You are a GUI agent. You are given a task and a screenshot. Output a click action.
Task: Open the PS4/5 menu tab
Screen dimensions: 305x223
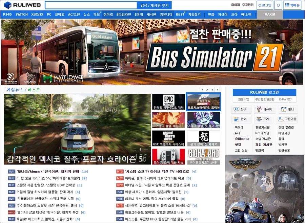click(x=7, y=15)
